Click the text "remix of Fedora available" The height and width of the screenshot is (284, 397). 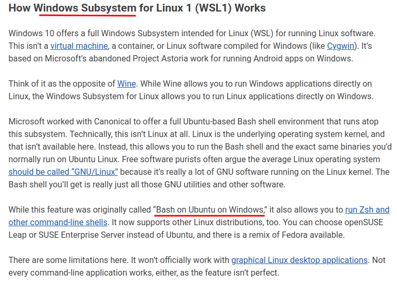[296, 235]
